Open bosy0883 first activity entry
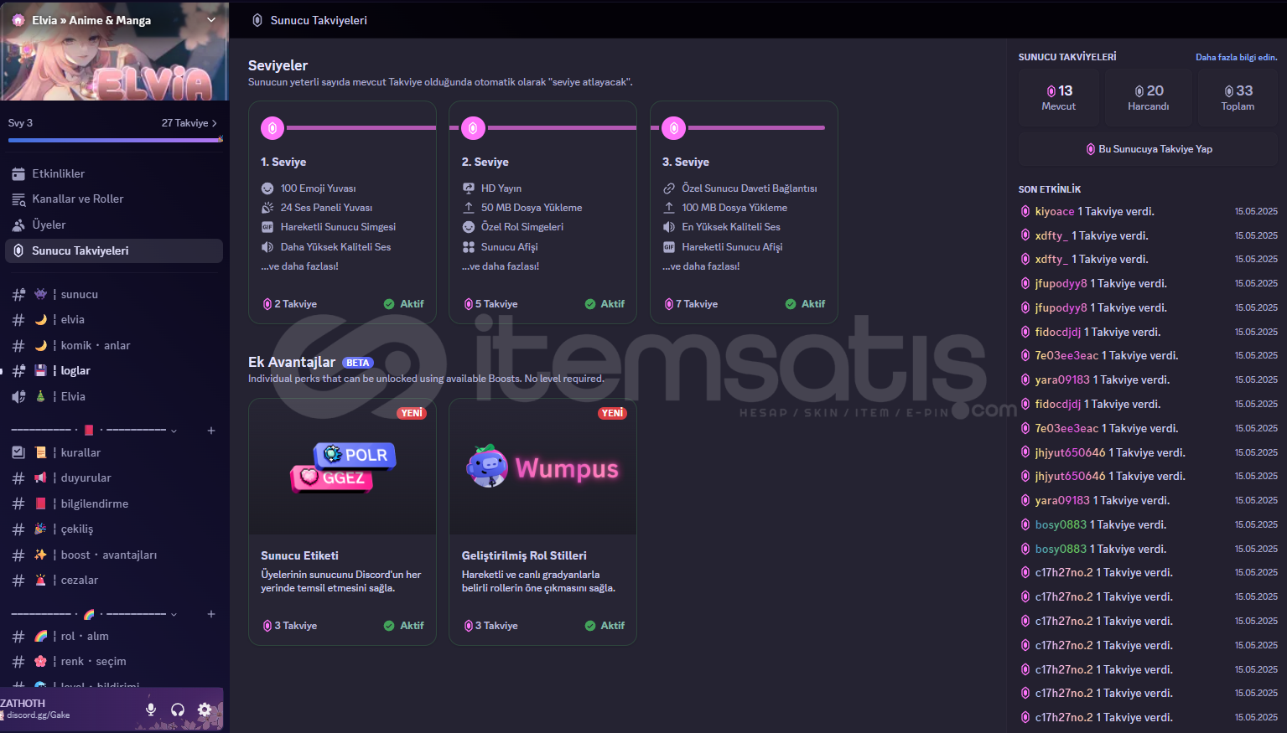This screenshot has width=1287, height=733. click(1061, 524)
